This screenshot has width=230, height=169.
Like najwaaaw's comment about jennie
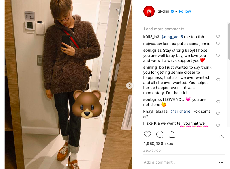click(x=218, y=43)
